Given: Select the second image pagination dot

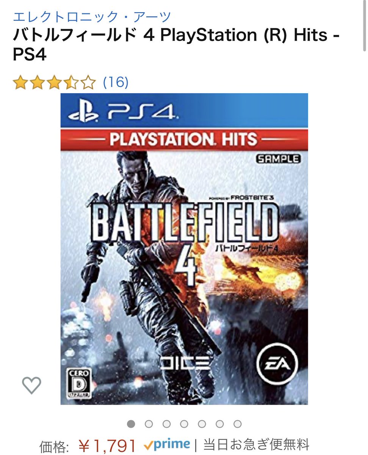Looking at the screenshot, I should pyautogui.click(x=149, y=424).
